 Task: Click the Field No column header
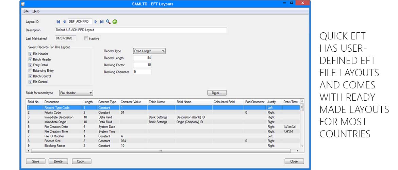coord(34,102)
